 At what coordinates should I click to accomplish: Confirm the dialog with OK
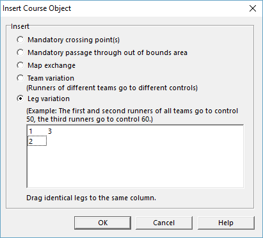point(102,223)
